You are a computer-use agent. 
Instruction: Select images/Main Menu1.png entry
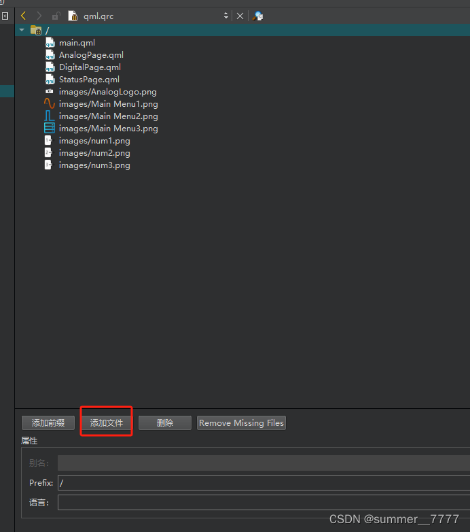pyautogui.click(x=109, y=104)
